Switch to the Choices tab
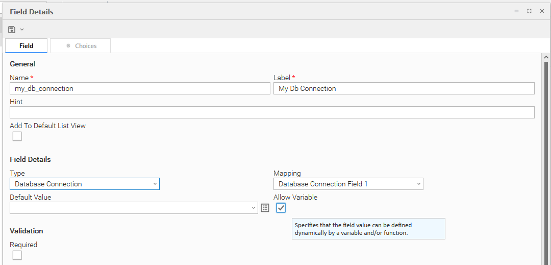The image size is (551, 265). pyautogui.click(x=81, y=46)
